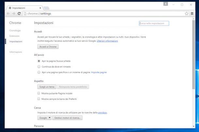This screenshot has width=199, height=132.
Task: Open the Chrome hamburger menu
Action: [x=191, y=14]
